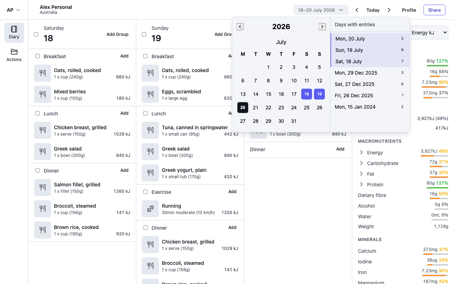Check the Sunday Dinner group checkbox
The image size is (454, 284).
(145, 228)
